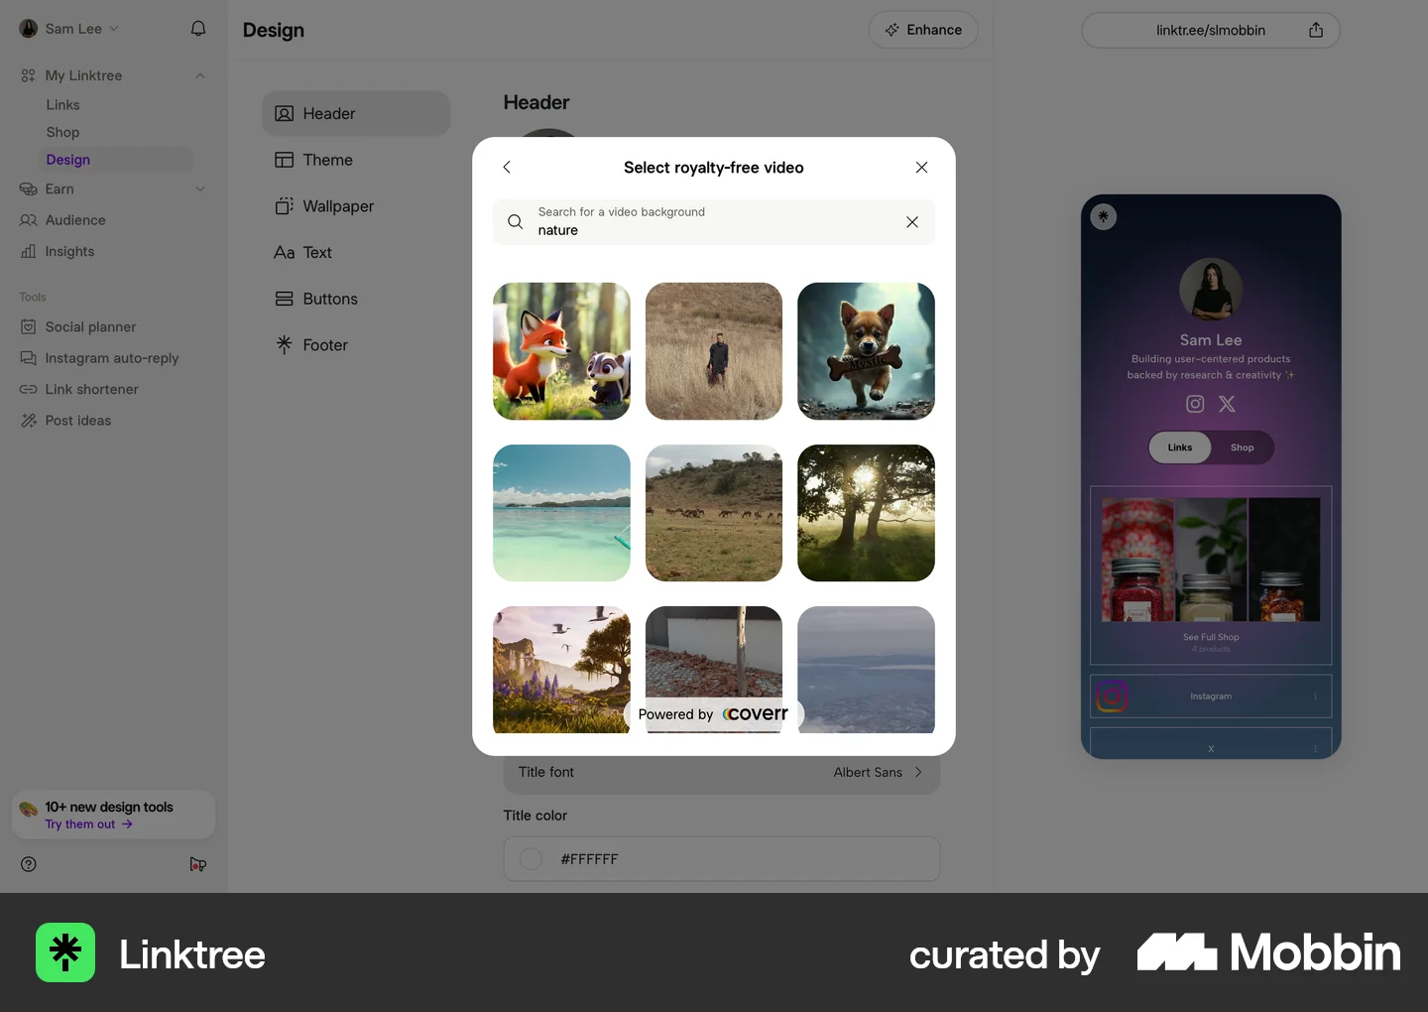Click the #FFFFFF title color field

[x=722, y=859]
